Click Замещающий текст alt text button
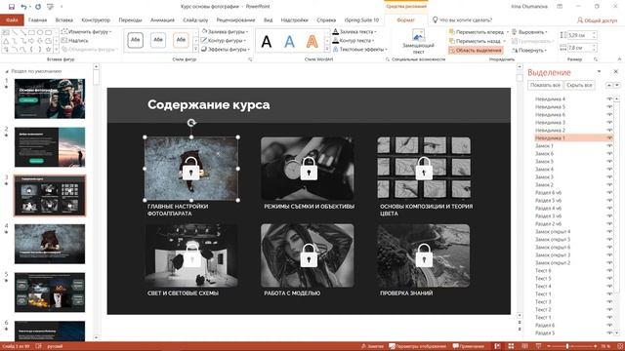 coord(418,41)
